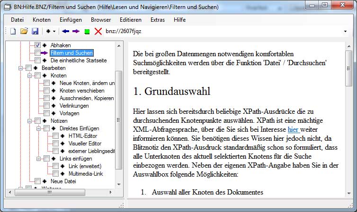This screenshot has width=357, height=212.
Task: Click the tree panel vertical scrollbar thumb
Action: 118,120
